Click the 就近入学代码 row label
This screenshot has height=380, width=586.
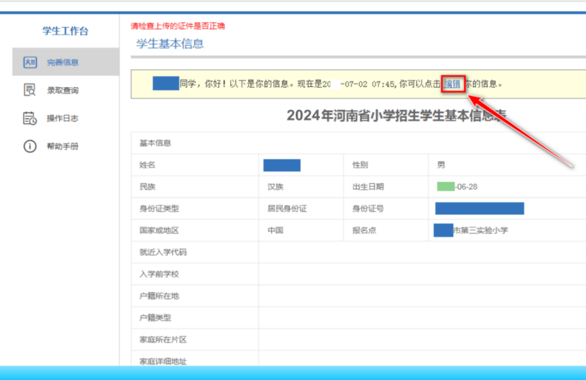(163, 252)
